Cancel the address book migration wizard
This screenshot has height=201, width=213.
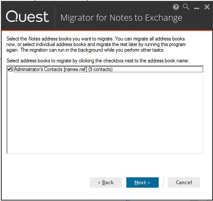184,182
